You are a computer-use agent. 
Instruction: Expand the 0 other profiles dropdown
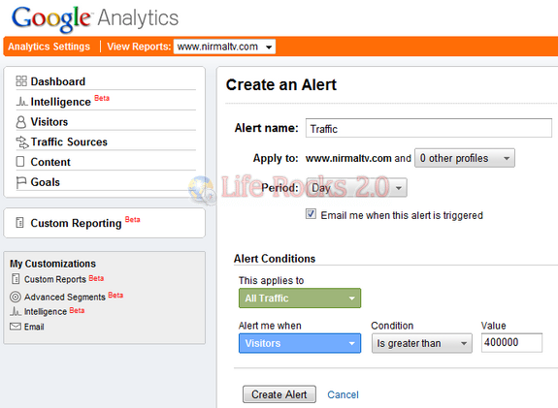(x=465, y=158)
